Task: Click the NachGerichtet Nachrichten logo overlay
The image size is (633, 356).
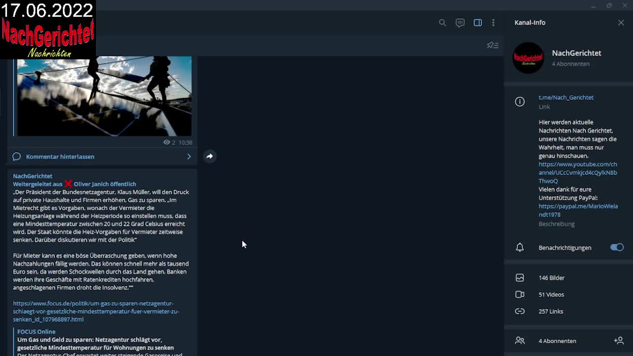Action: [47, 30]
